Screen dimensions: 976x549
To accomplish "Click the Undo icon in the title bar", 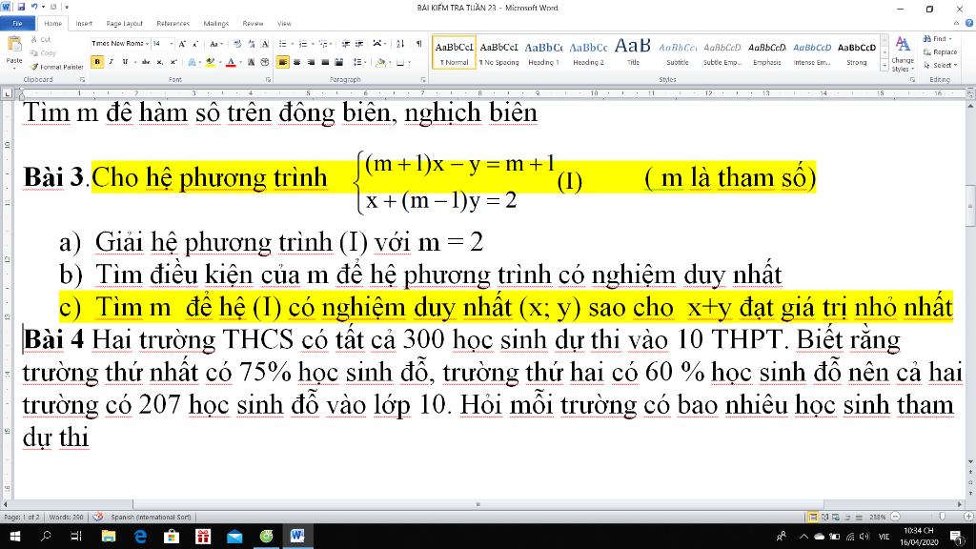I will coord(34,7).
